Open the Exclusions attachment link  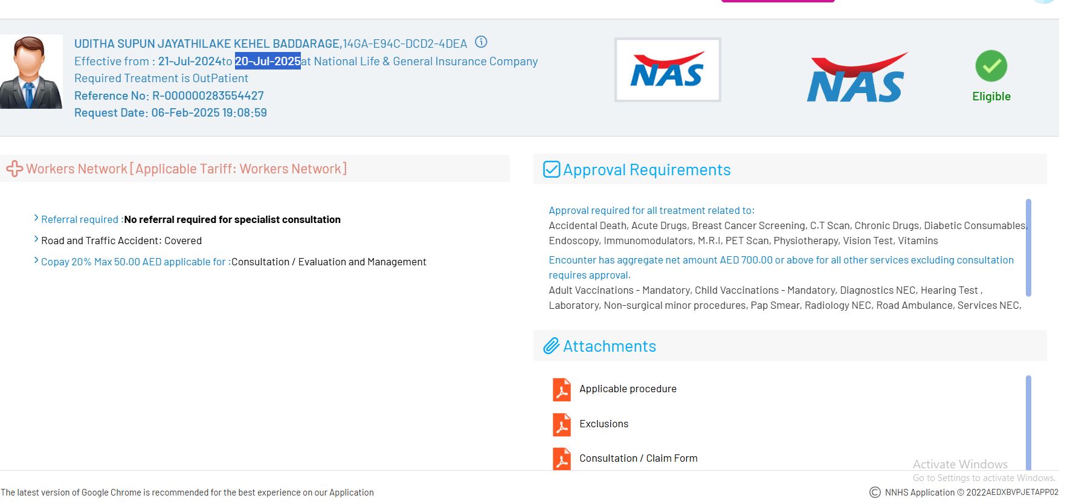pyautogui.click(x=604, y=424)
